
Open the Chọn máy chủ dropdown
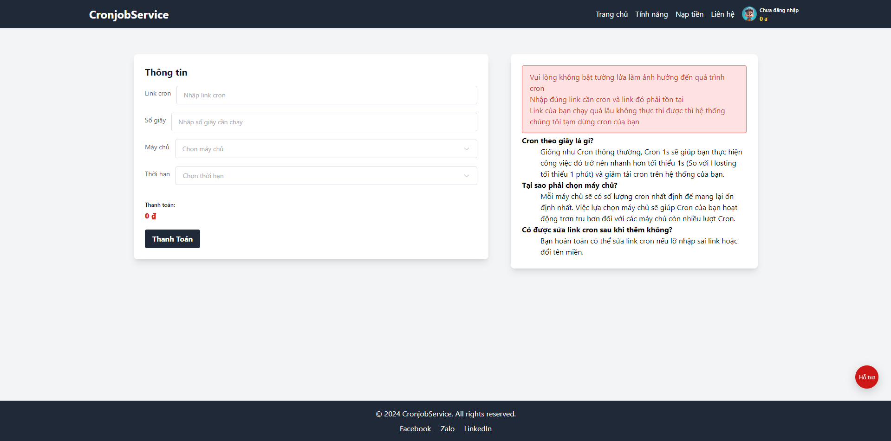325,149
